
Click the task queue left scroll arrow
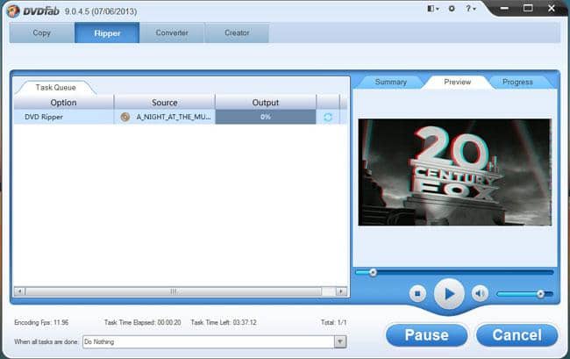[x=19, y=291]
